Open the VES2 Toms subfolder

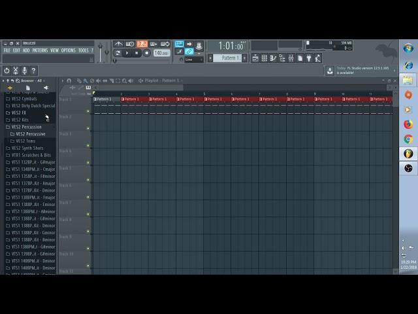point(25,141)
